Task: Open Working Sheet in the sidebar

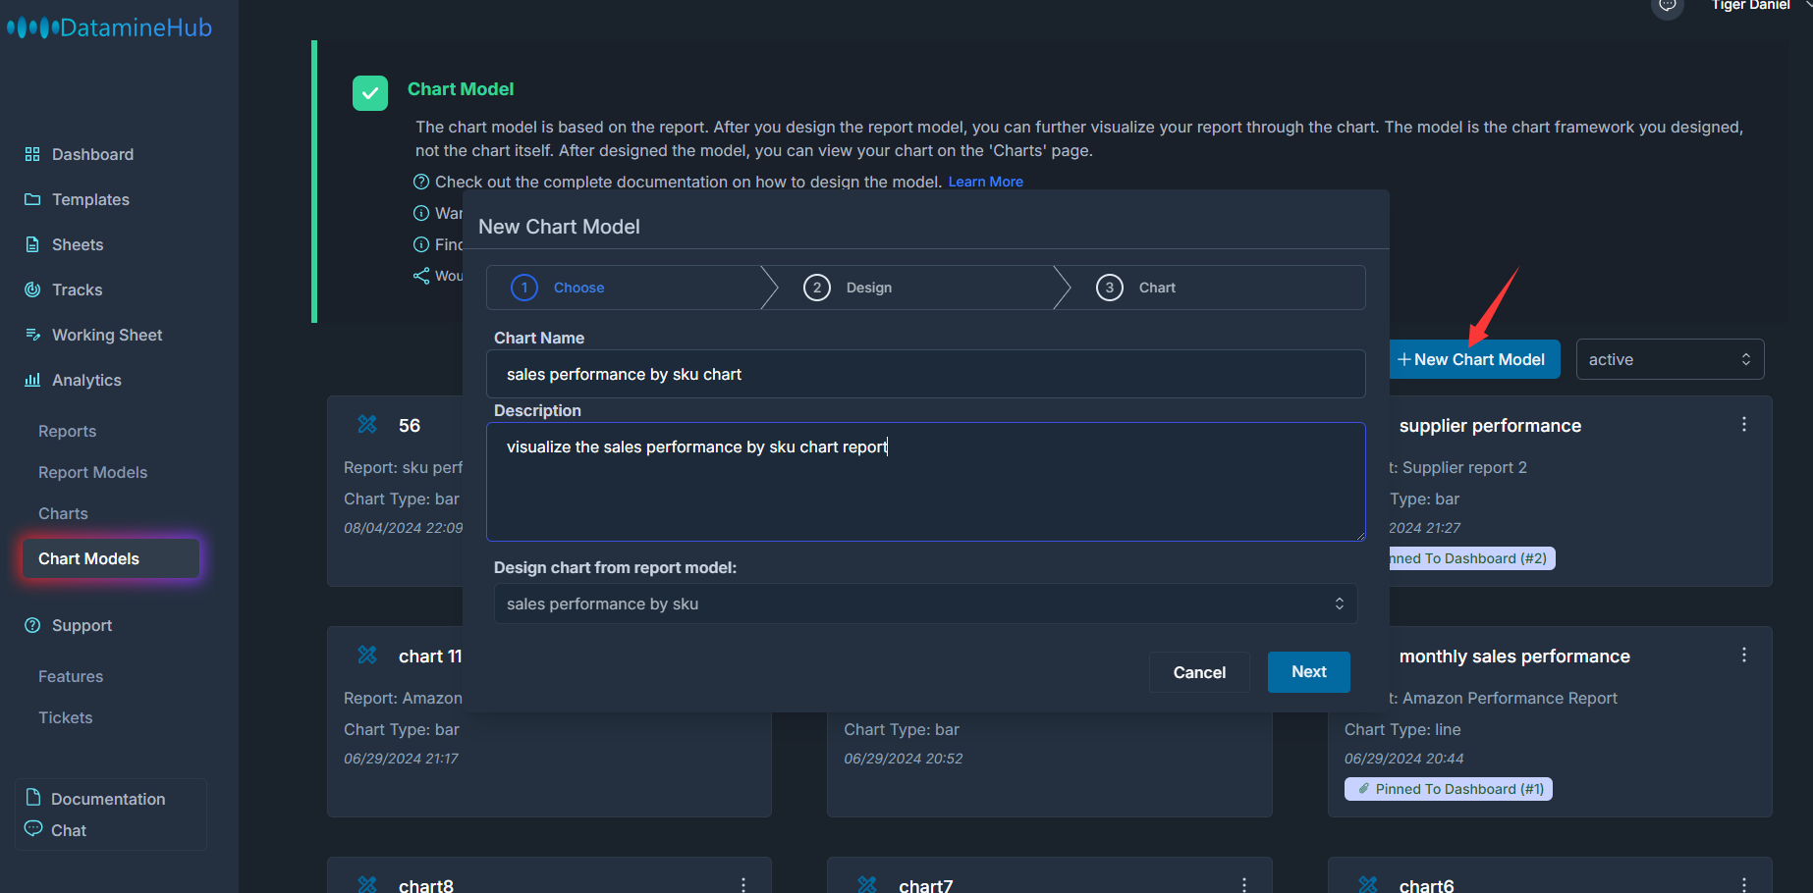Action: [x=107, y=335]
